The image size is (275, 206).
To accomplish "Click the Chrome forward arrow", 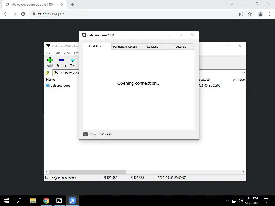I will pyautogui.click(x=15, y=14).
